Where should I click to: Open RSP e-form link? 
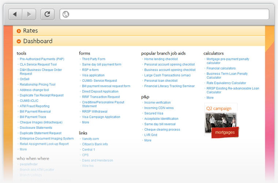pyautogui.click(x=90, y=70)
